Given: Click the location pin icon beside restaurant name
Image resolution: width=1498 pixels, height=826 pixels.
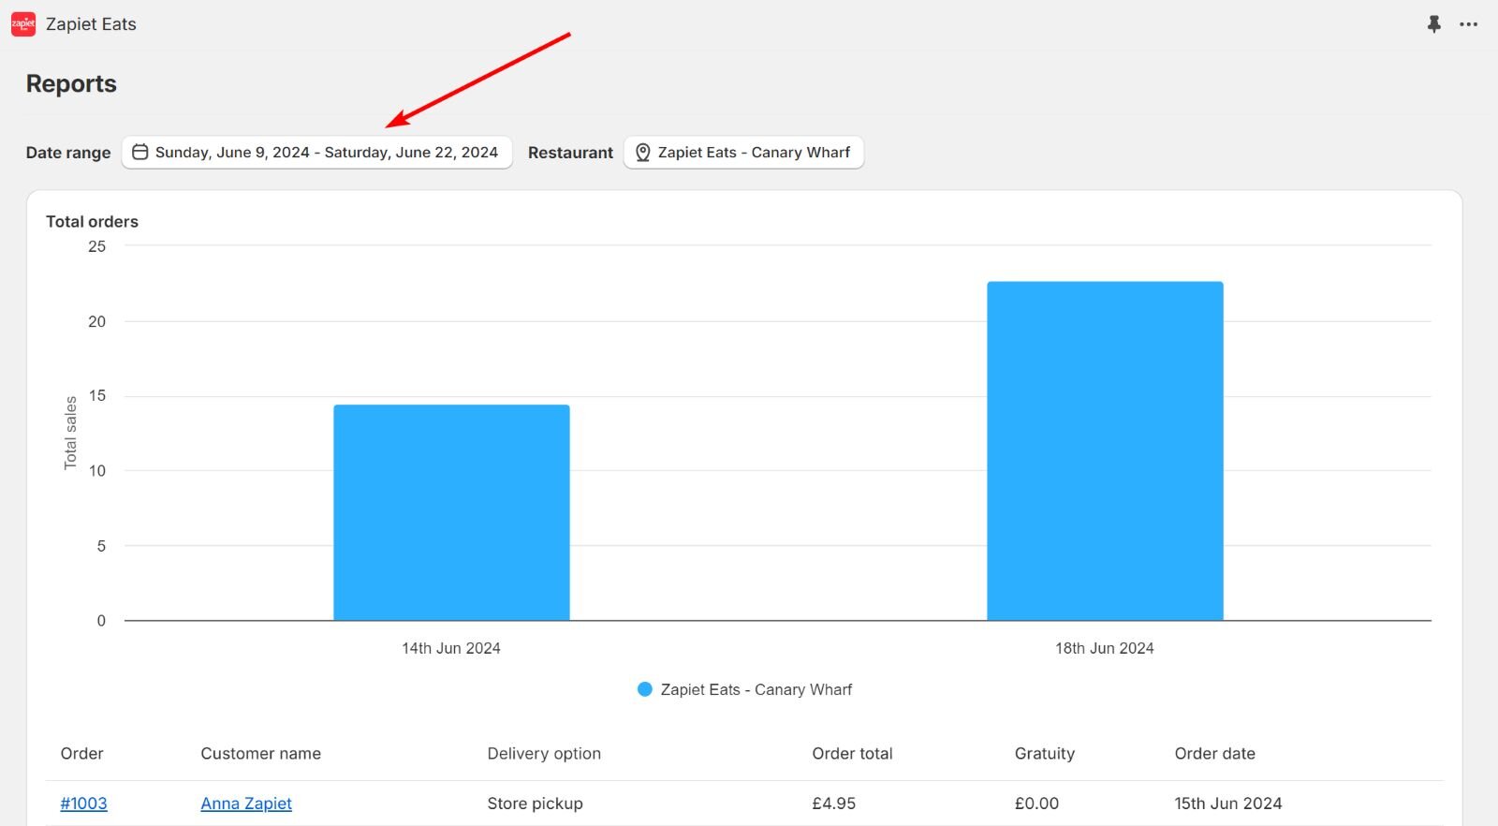Looking at the screenshot, I should point(643,153).
